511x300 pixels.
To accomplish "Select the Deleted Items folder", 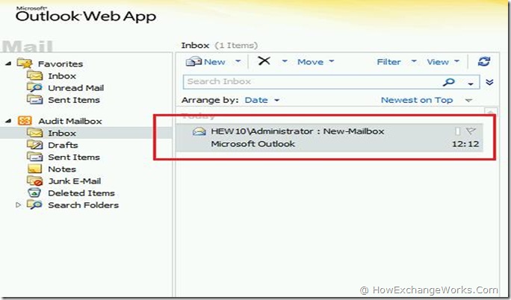I will [x=81, y=193].
